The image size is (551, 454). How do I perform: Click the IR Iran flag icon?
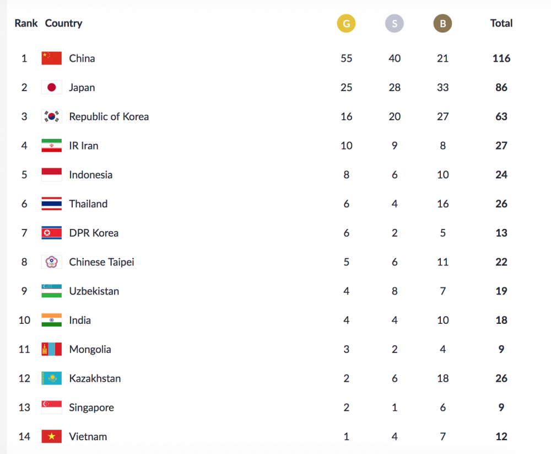(51, 146)
